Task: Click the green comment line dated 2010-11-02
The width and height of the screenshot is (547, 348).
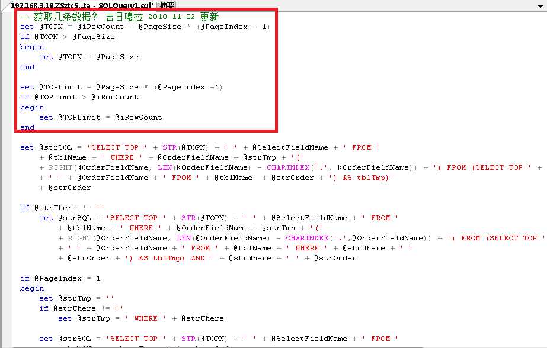Action: (x=119, y=17)
